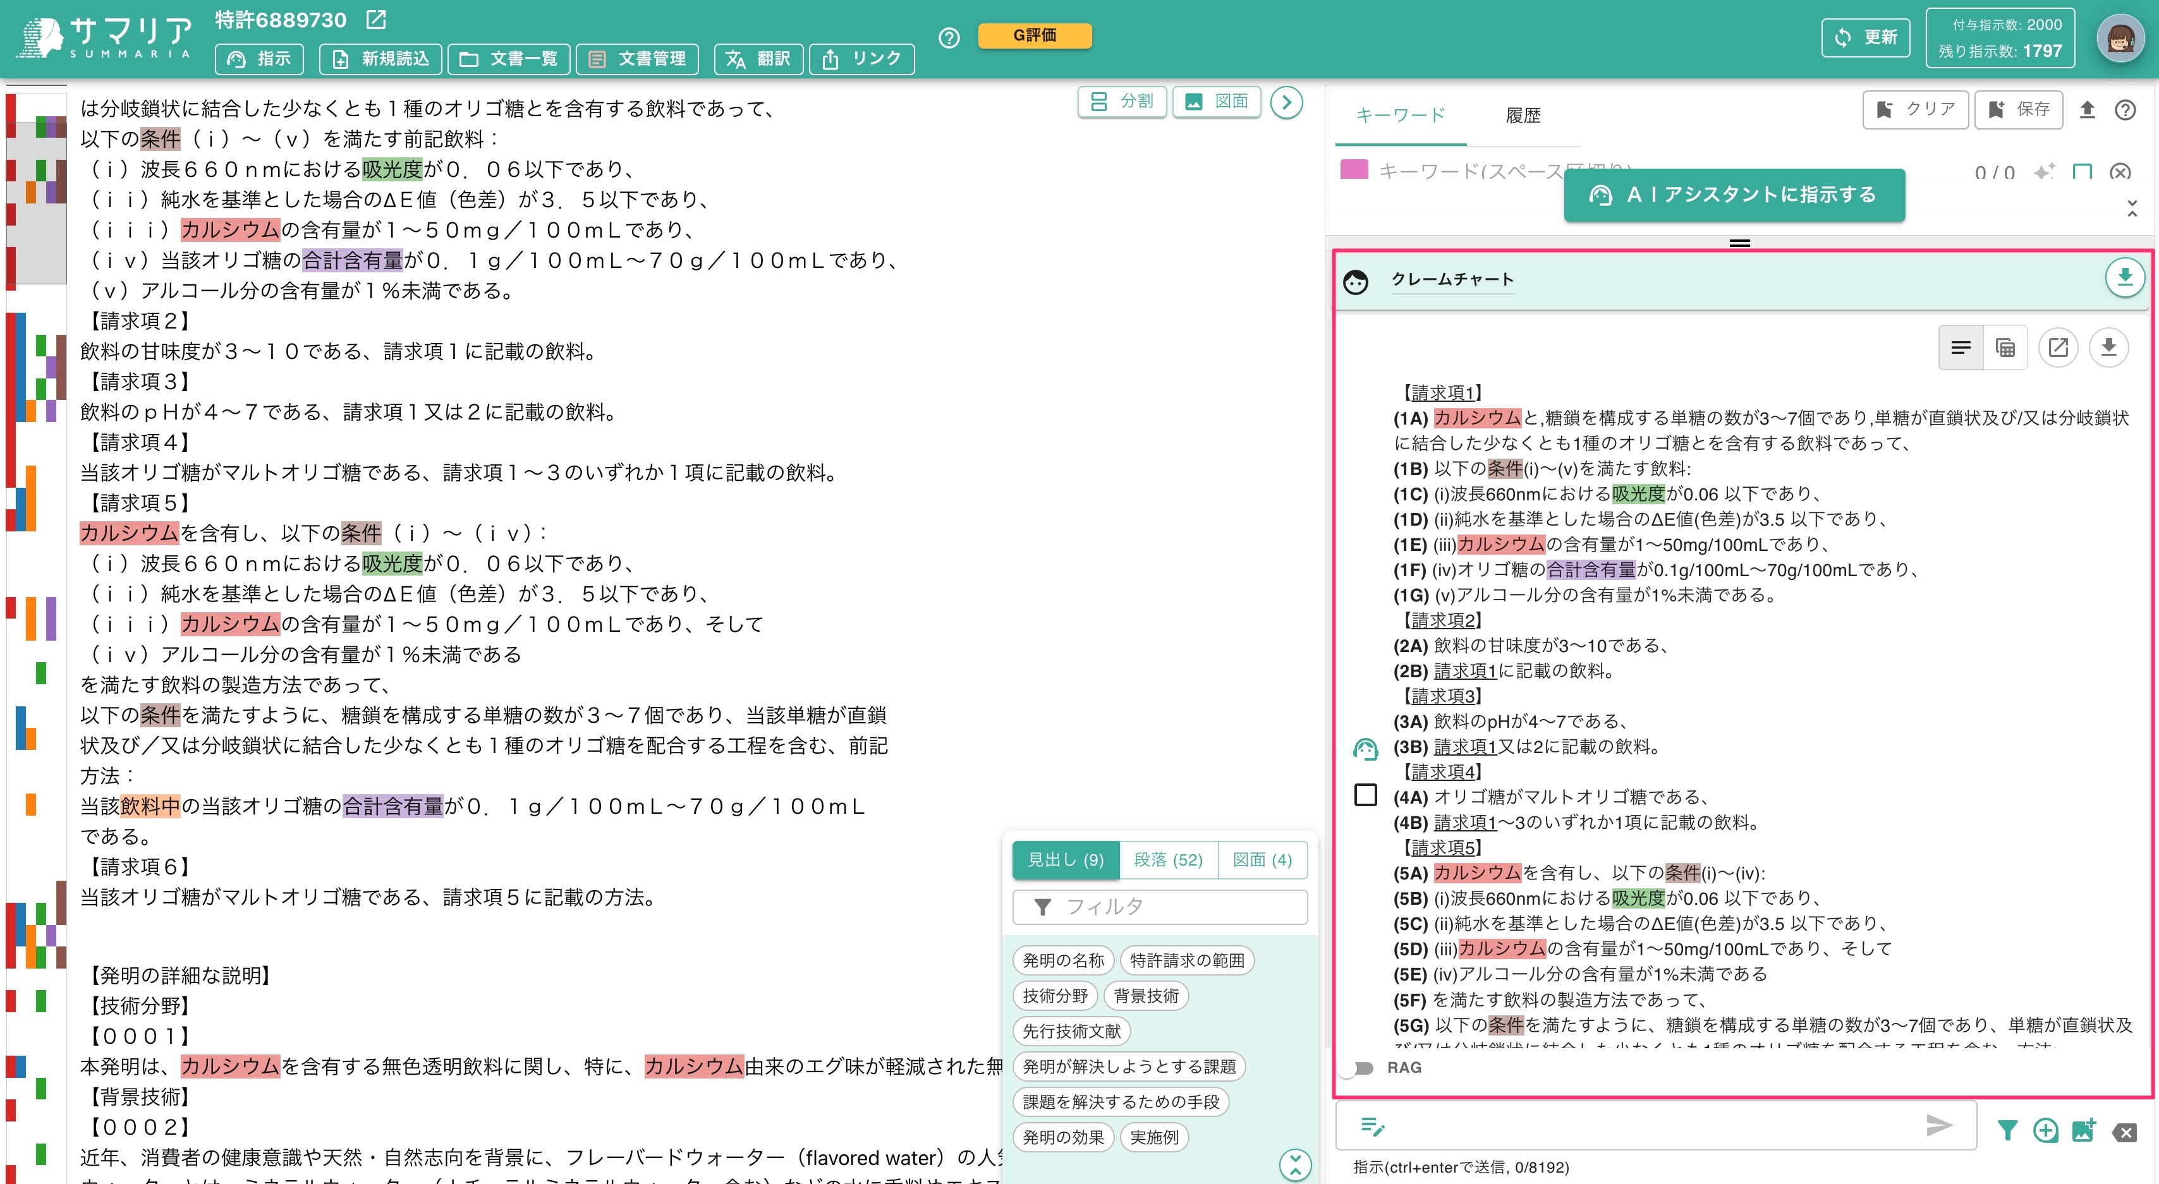
Task: Click the 分割 split view button
Action: (x=1122, y=101)
